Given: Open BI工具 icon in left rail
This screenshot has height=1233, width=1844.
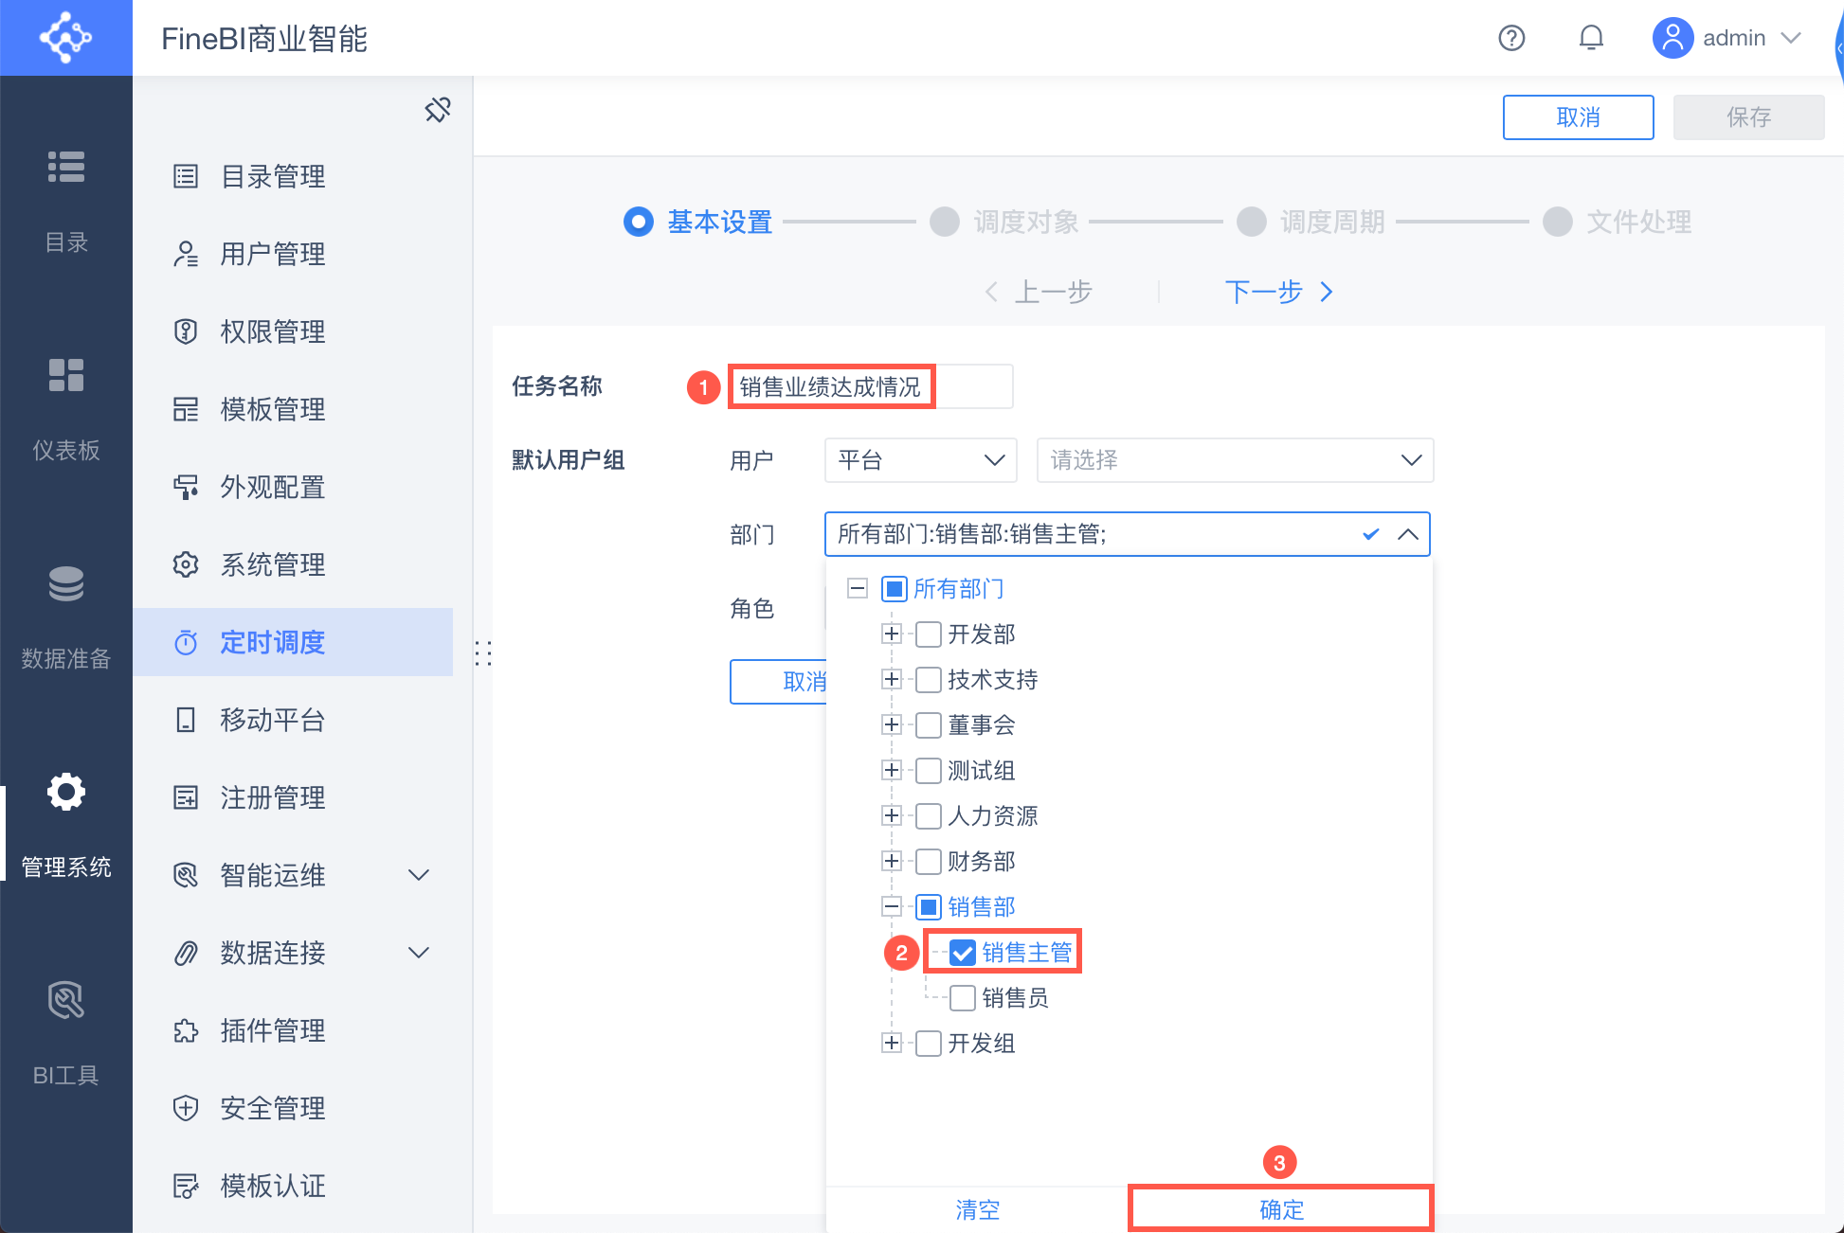Looking at the screenshot, I should coord(65,1001).
